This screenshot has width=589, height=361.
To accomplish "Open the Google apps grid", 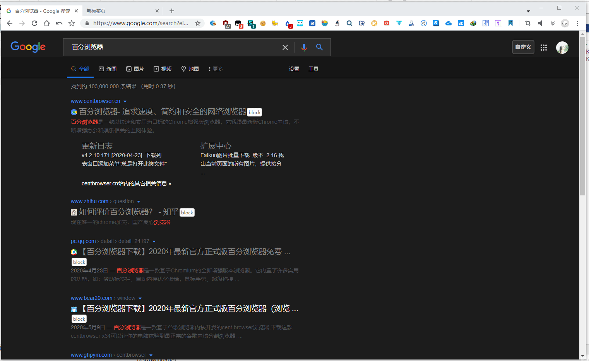I will point(544,47).
